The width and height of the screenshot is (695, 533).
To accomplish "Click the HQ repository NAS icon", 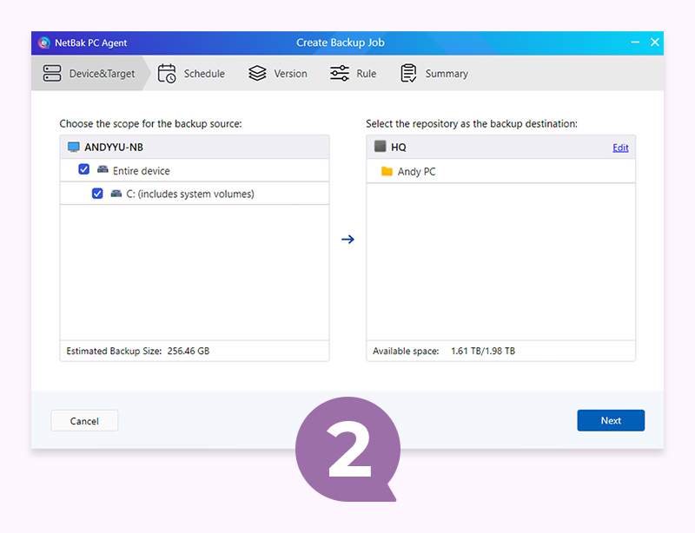I will pyautogui.click(x=380, y=146).
